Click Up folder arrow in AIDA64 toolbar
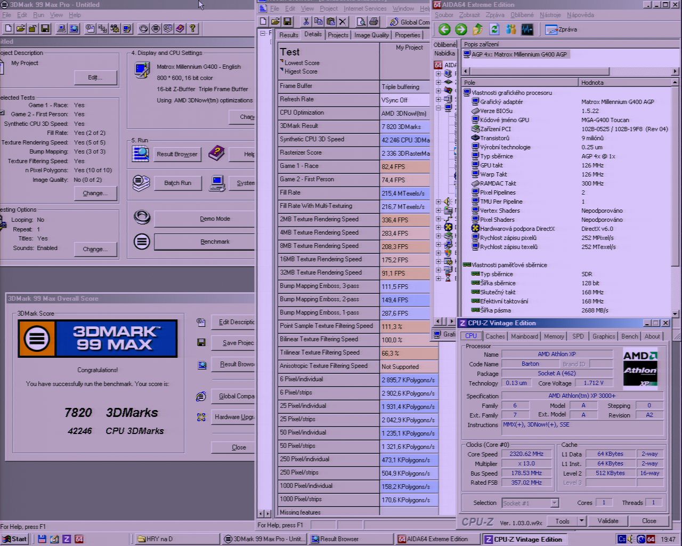This screenshot has width=682, height=546. (478, 29)
